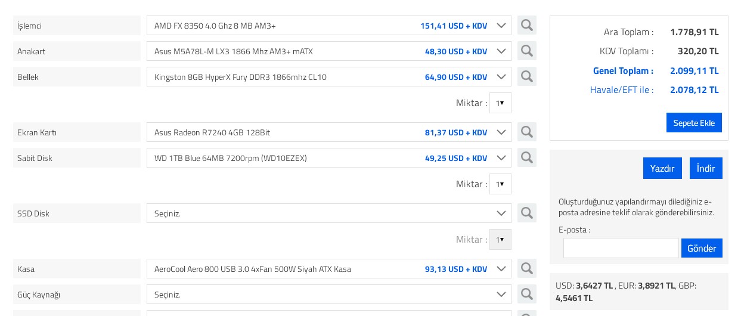Click the search icon beside İşlemci row
Viewport: 741px width, 316px height.
pos(526,25)
